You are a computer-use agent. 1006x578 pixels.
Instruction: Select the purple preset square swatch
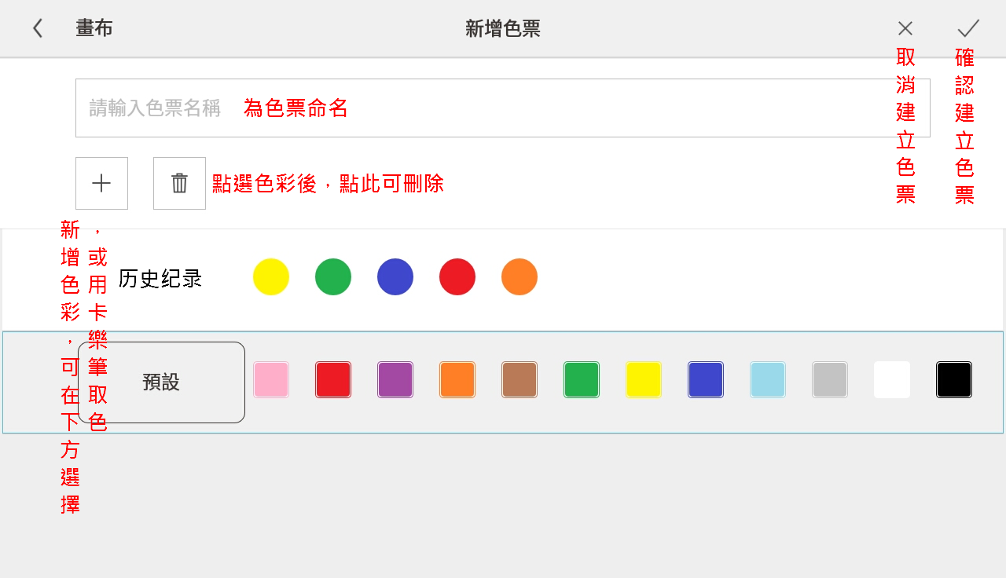click(395, 379)
